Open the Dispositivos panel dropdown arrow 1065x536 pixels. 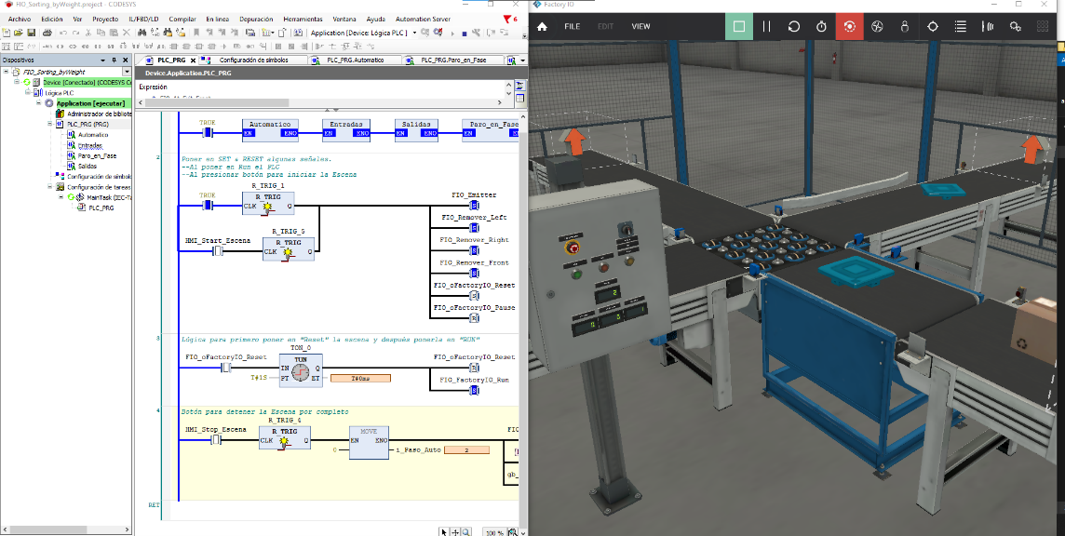[104, 60]
